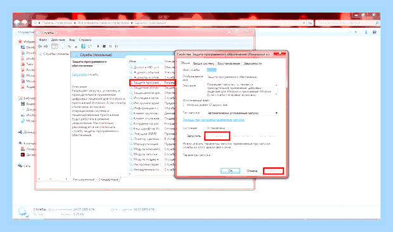
Task: Click the Start service play icon
Action: (98, 46)
